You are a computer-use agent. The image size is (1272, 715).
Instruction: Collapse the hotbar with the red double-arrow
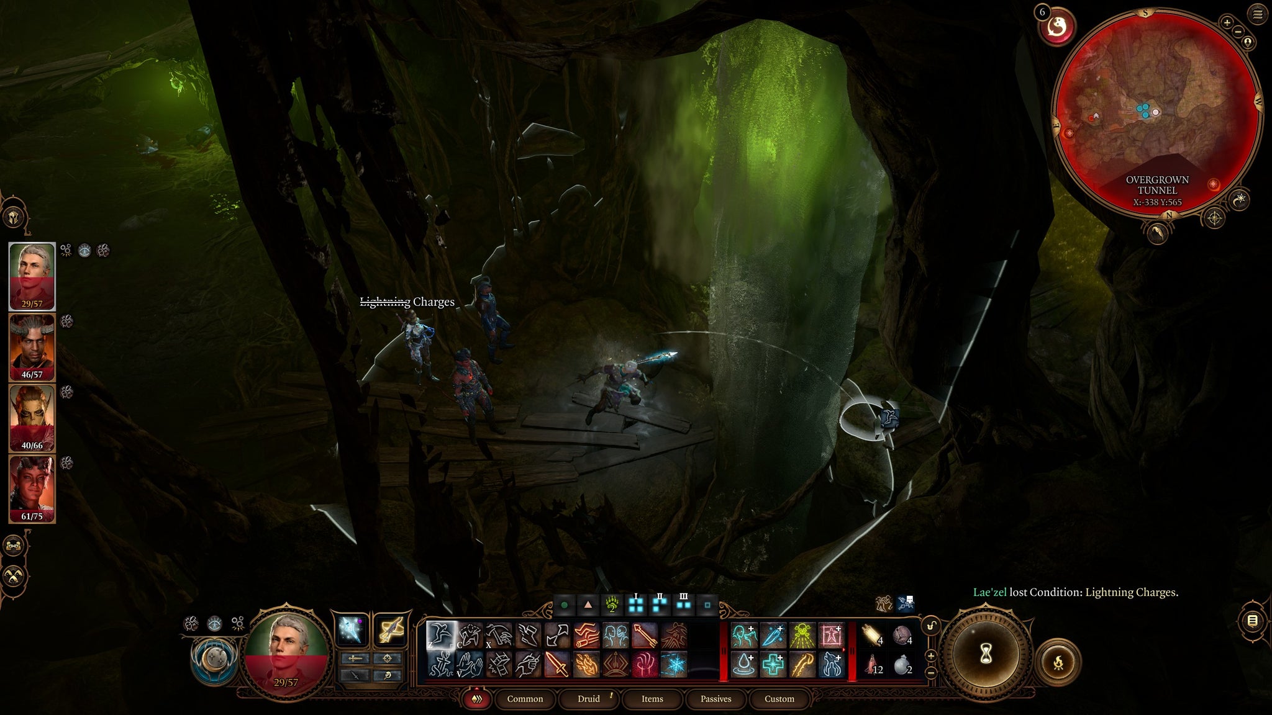tap(477, 699)
